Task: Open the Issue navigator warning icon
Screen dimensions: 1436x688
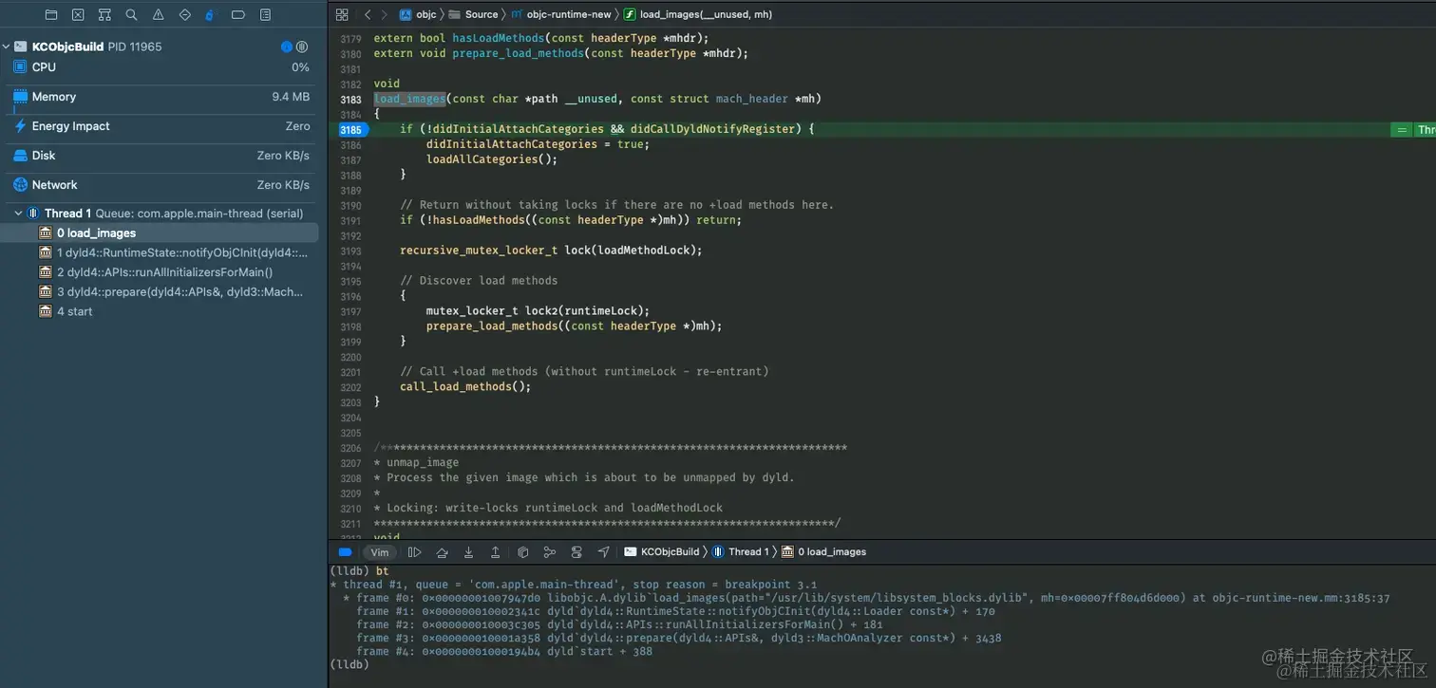Action: pos(158,15)
